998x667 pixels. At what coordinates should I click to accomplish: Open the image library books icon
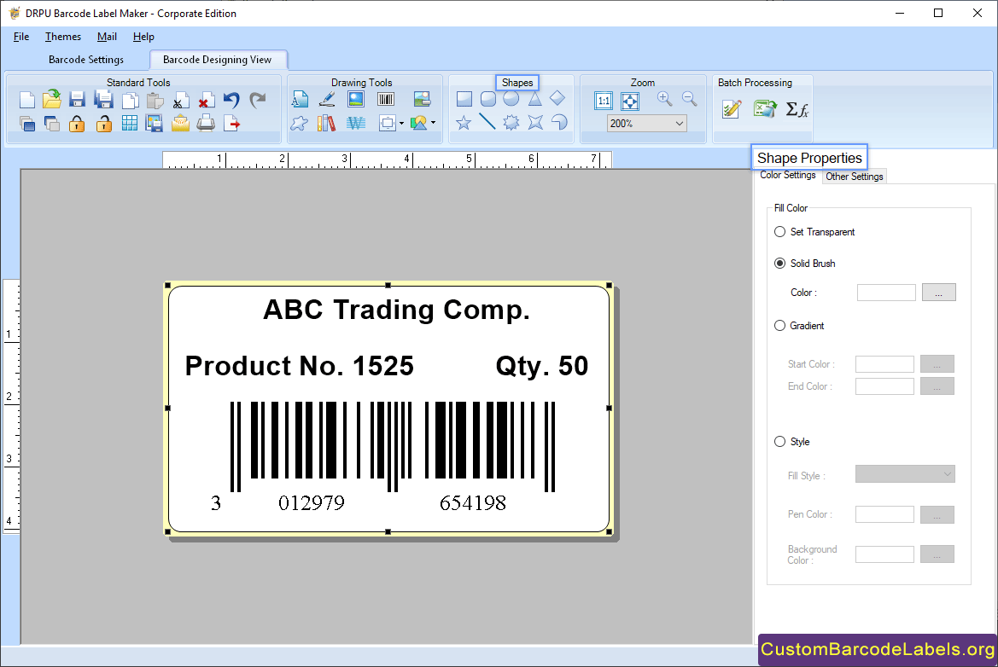(326, 123)
